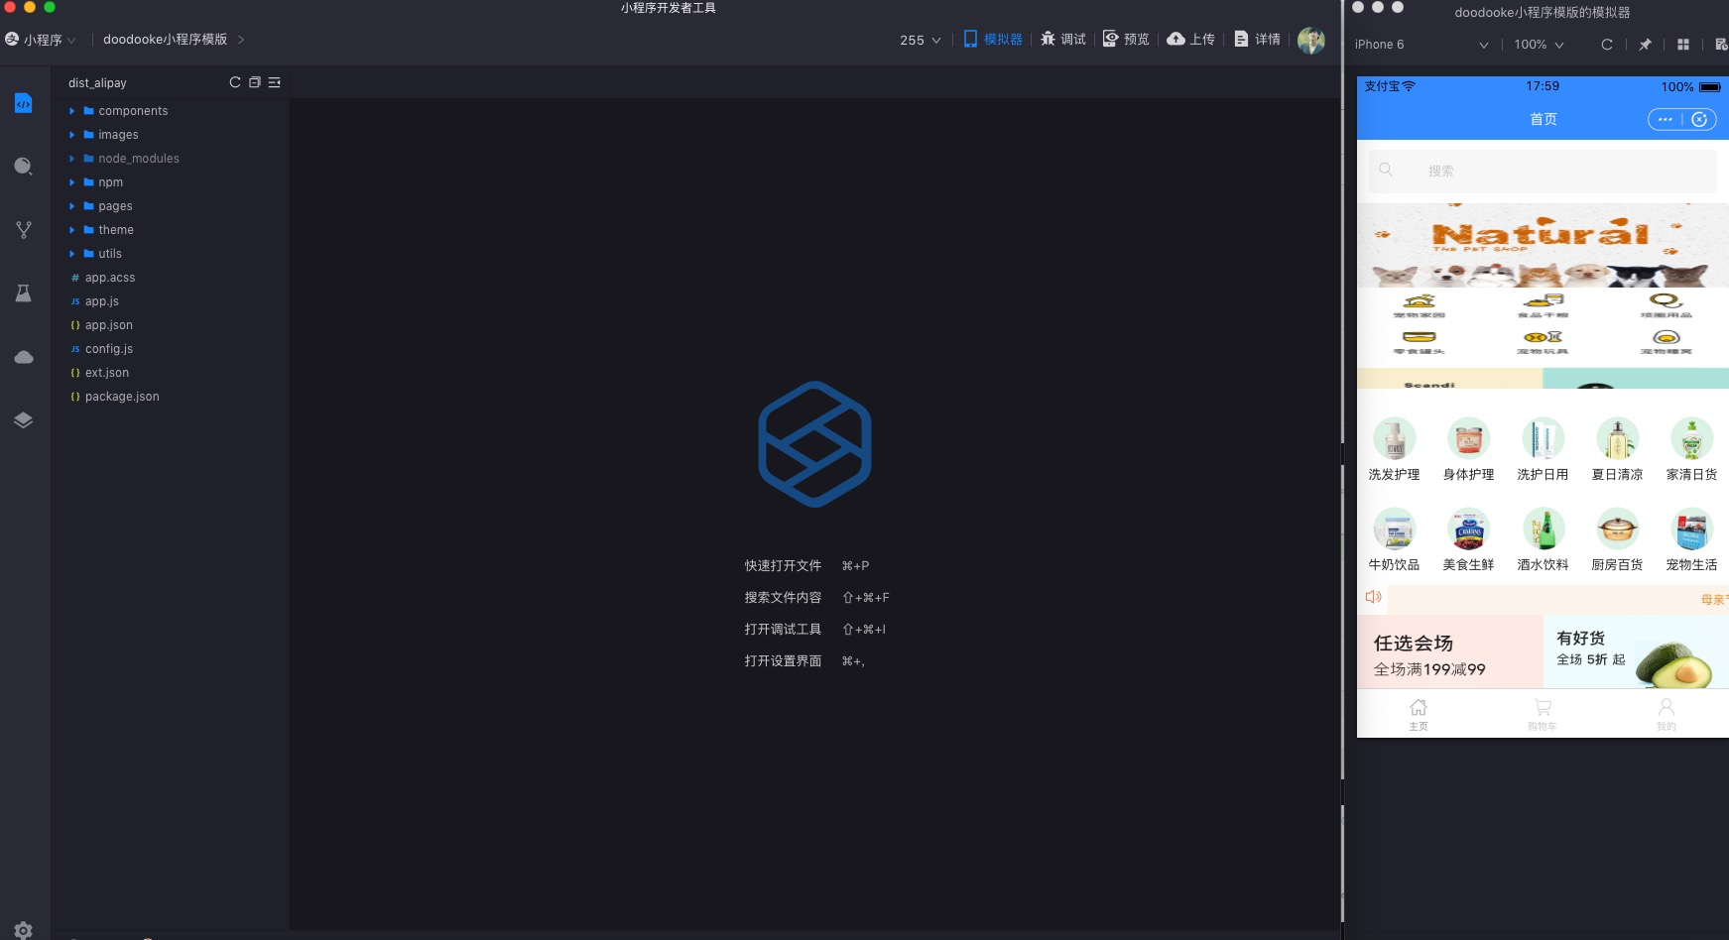Click the 预览 preview button
The width and height of the screenshot is (1729, 940).
[x=1126, y=40]
